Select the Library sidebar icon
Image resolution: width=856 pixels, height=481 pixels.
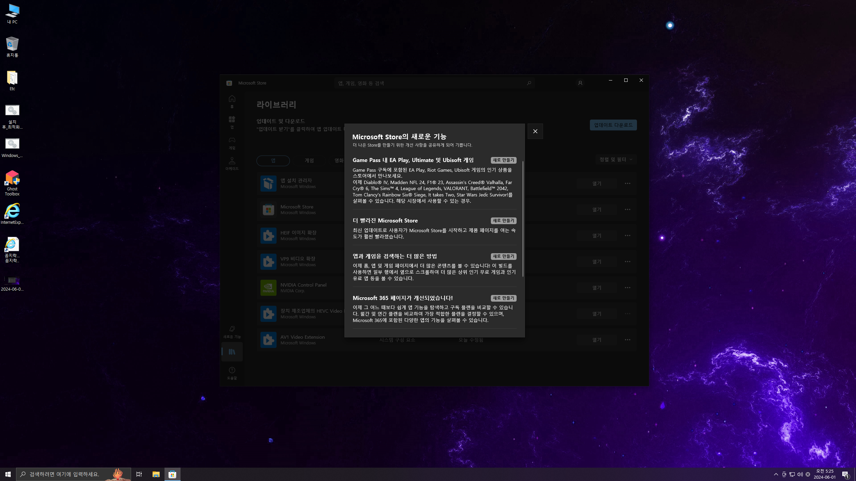pos(232,352)
